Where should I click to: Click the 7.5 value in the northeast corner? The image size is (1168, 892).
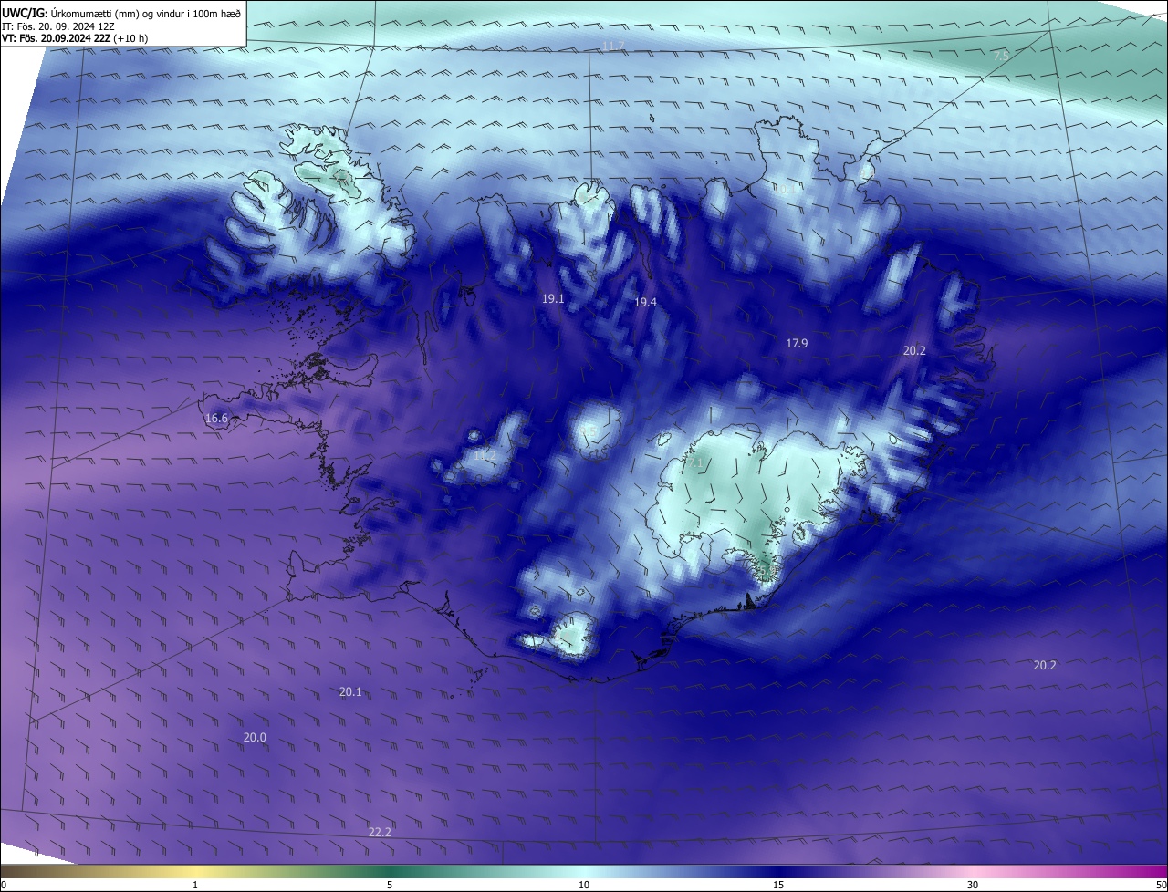click(x=1001, y=57)
